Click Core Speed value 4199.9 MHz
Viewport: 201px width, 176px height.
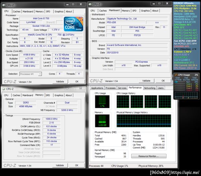click(29, 55)
